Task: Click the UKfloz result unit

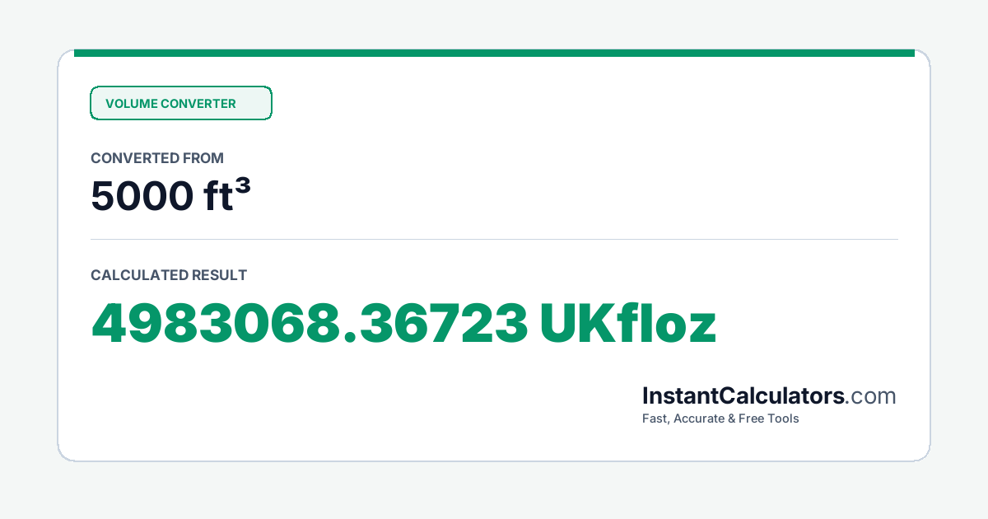Action: [x=628, y=324]
